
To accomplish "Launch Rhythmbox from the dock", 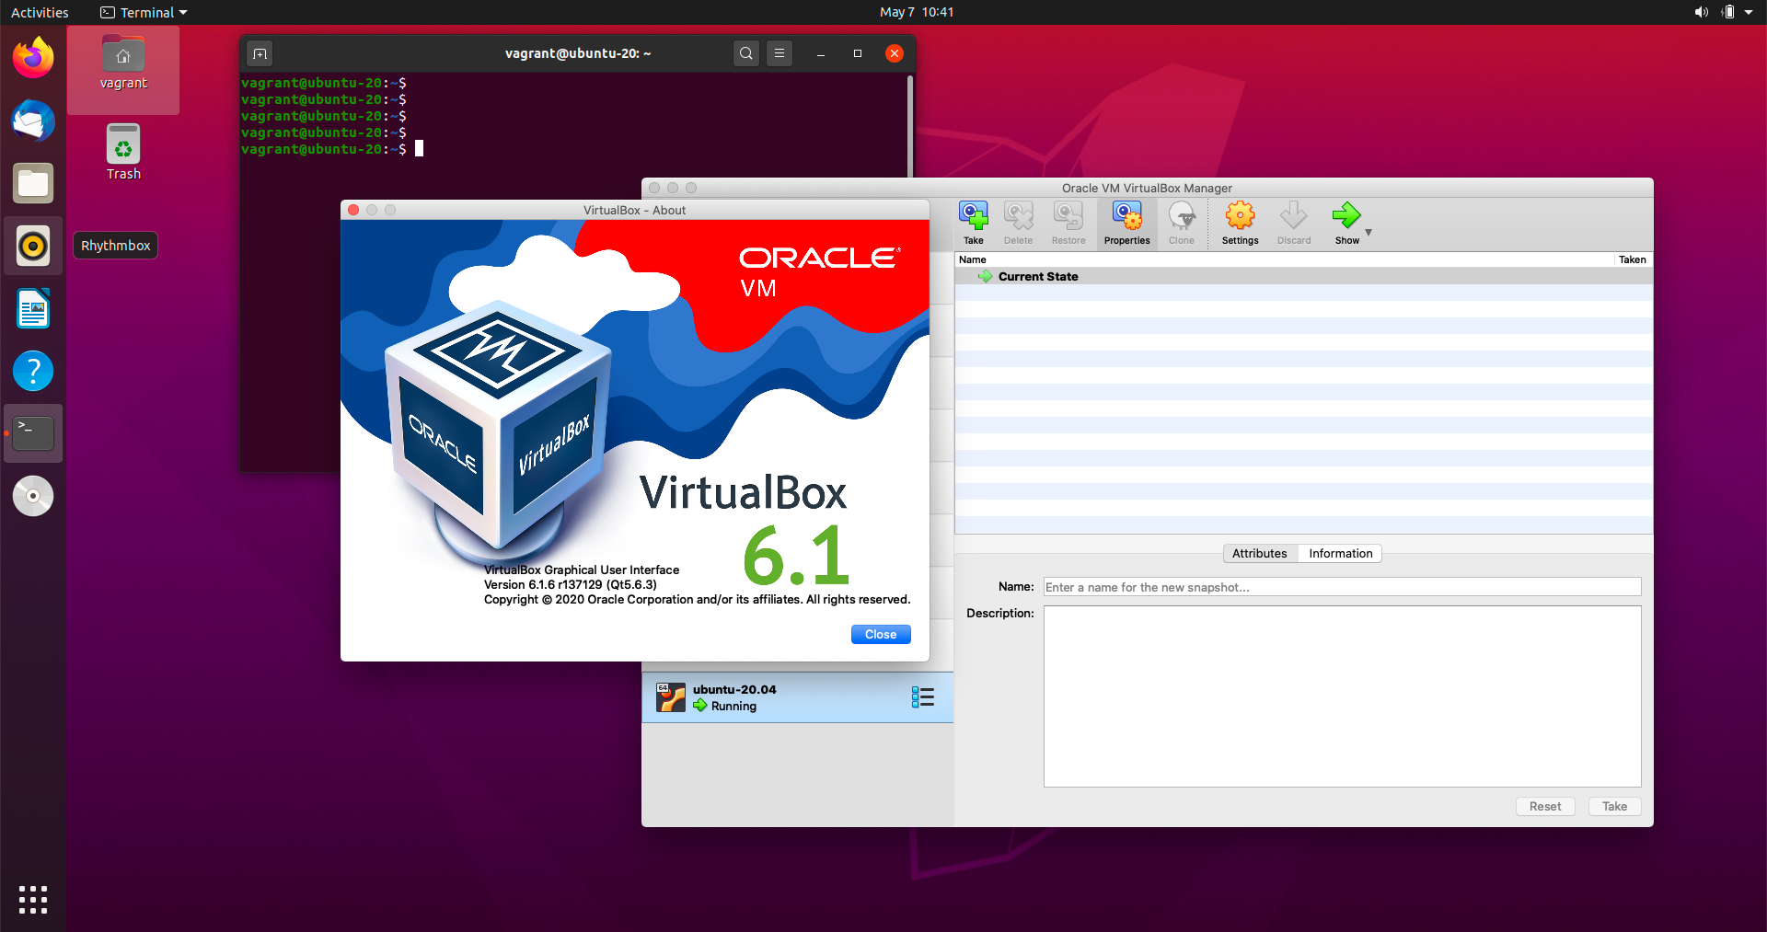I will [x=33, y=246].
